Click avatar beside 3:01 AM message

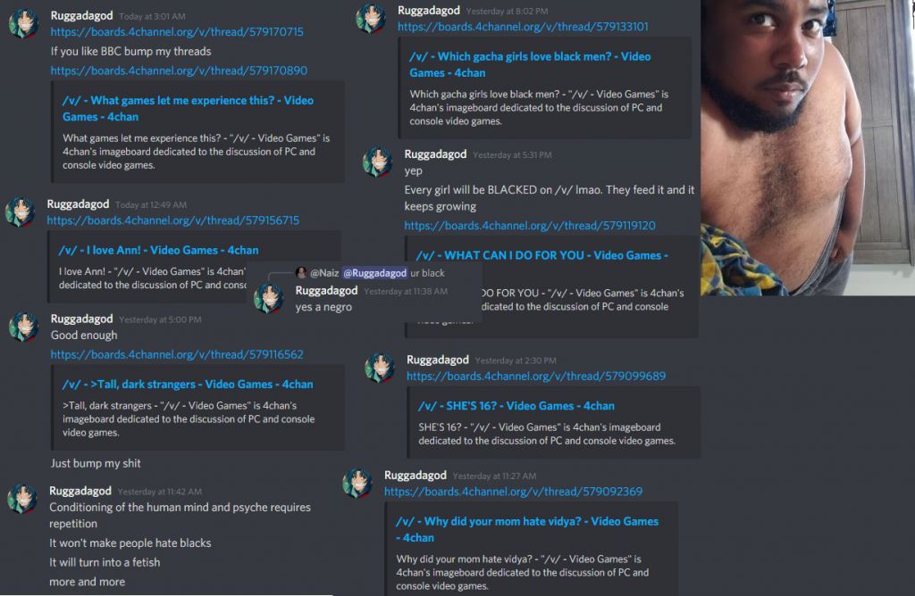click(24, 24)
